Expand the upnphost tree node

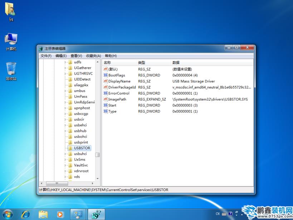pyautogui.click(x=65, y=108)
